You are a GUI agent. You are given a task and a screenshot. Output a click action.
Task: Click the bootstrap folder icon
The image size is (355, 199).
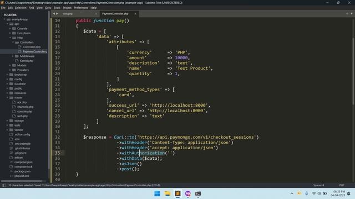tap(11, 75)
